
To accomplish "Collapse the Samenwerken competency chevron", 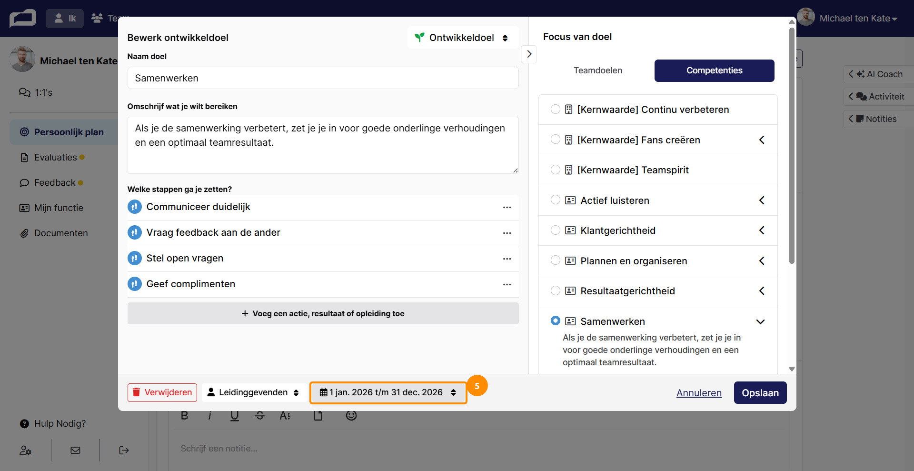I will [761, 321].
